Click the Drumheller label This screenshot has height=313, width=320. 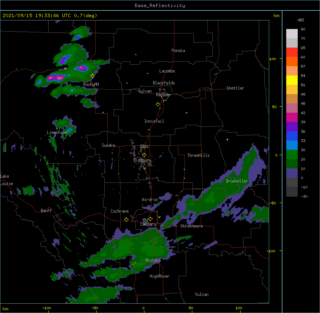237,181
